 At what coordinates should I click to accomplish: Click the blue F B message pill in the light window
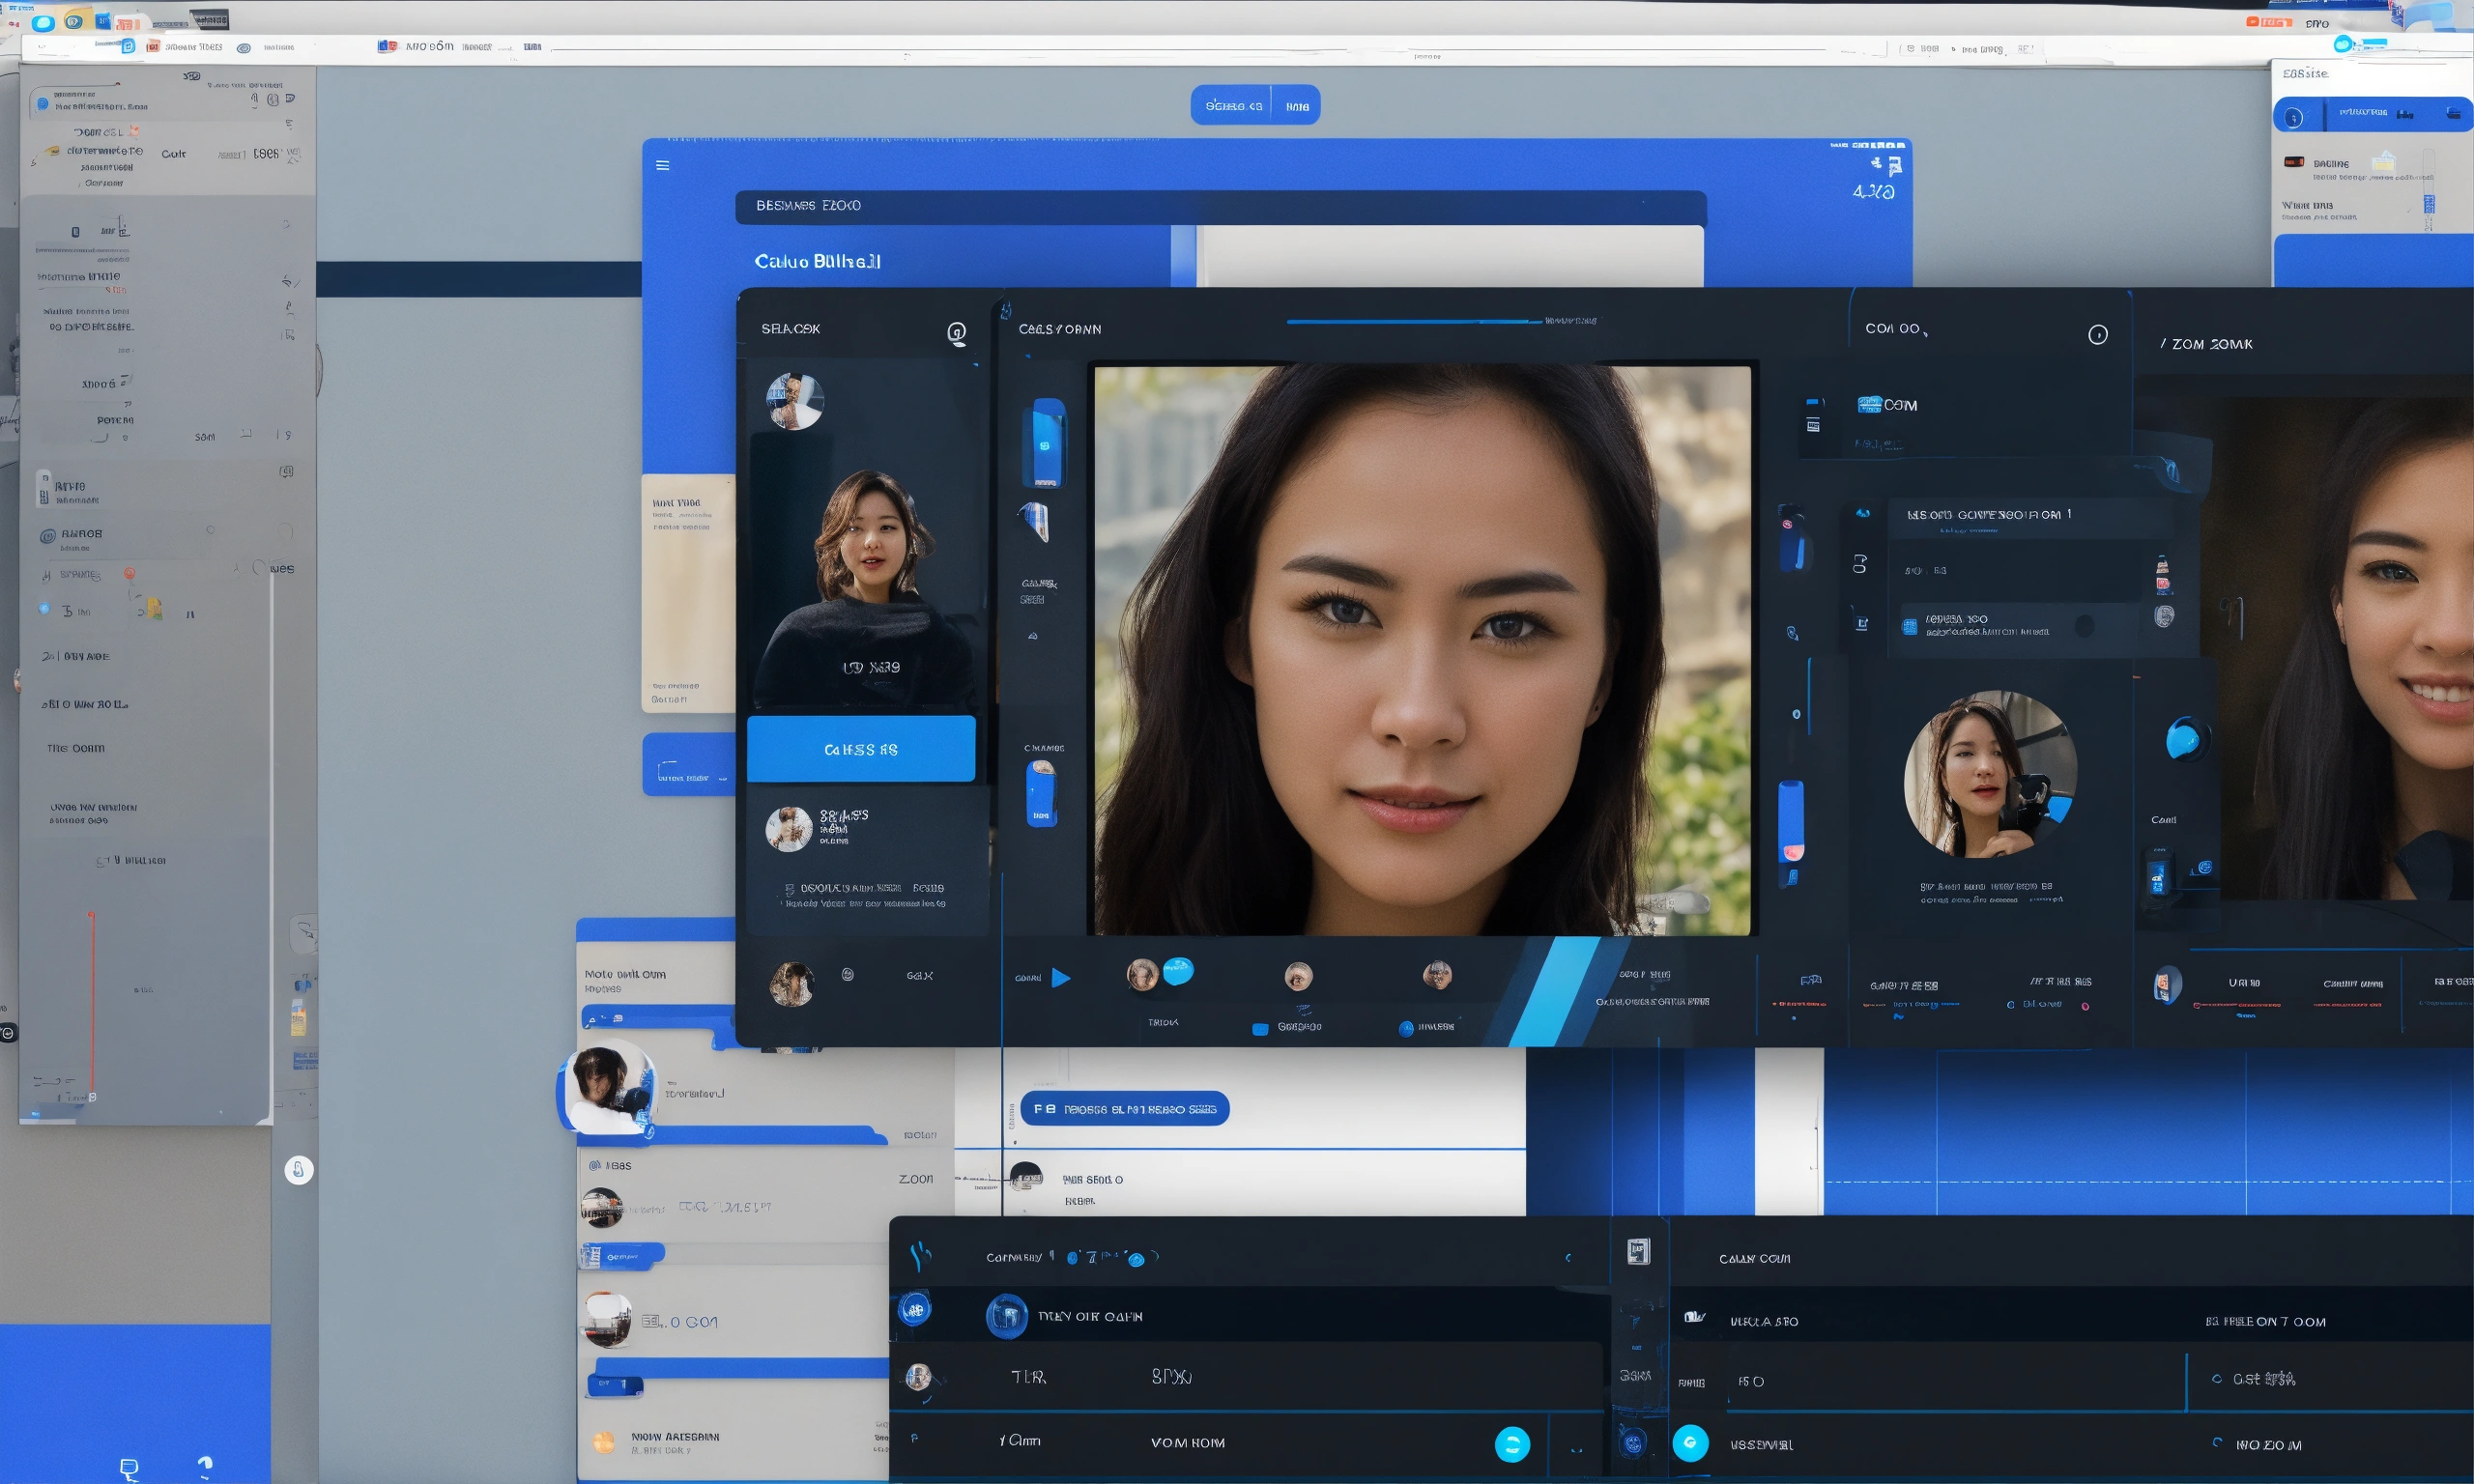[x=1124, y=1108]
